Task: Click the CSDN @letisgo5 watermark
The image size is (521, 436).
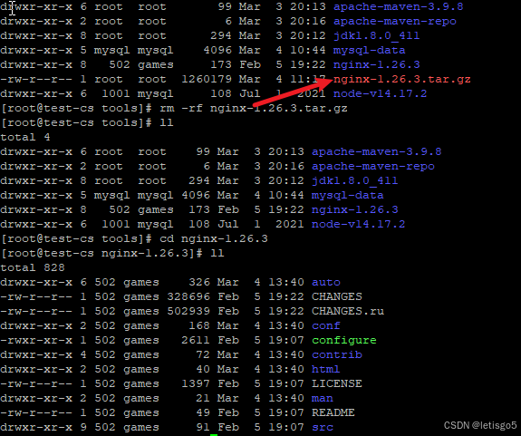Action: pos(480,425)
